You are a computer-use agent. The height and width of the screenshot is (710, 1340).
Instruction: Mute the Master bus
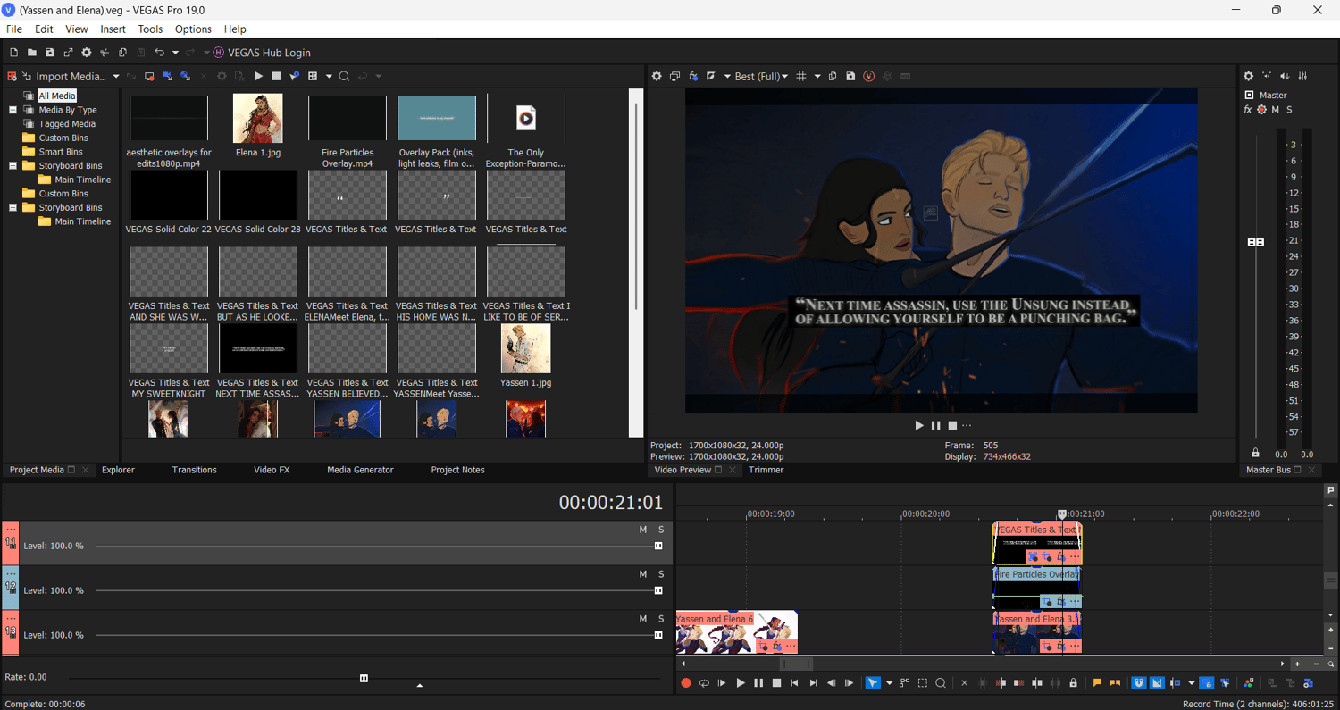1276,110
